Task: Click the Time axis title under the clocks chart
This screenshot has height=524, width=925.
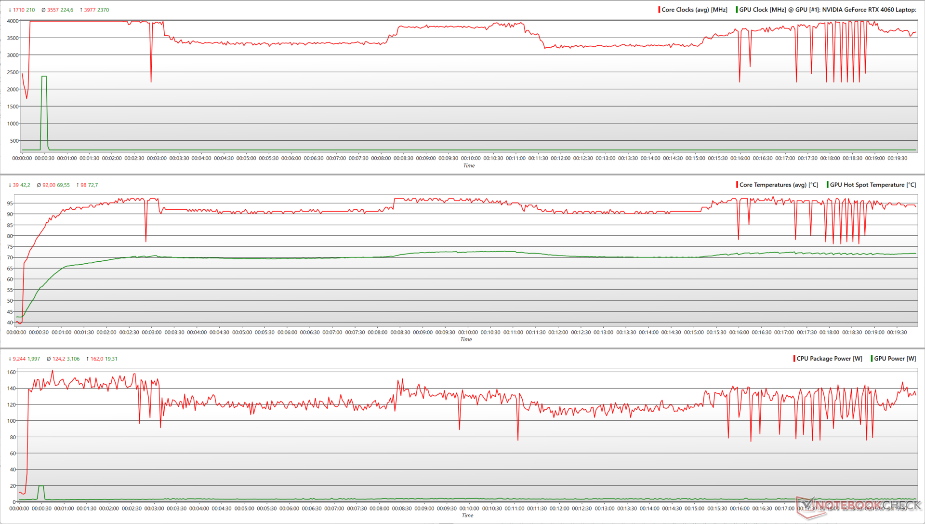Action: 469,165
